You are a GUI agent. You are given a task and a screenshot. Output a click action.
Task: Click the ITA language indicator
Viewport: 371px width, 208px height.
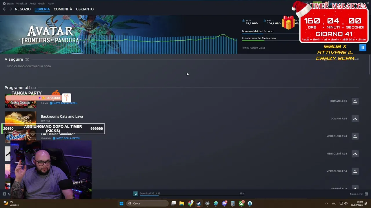click(x=334, y=203)
